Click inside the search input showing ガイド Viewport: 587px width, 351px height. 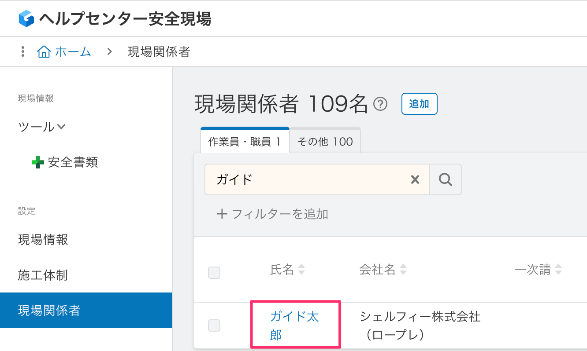coord(308,179)
